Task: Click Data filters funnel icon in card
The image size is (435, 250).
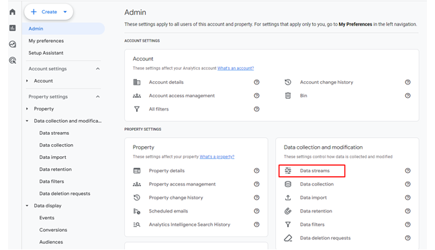Action: tap(288, 225)
